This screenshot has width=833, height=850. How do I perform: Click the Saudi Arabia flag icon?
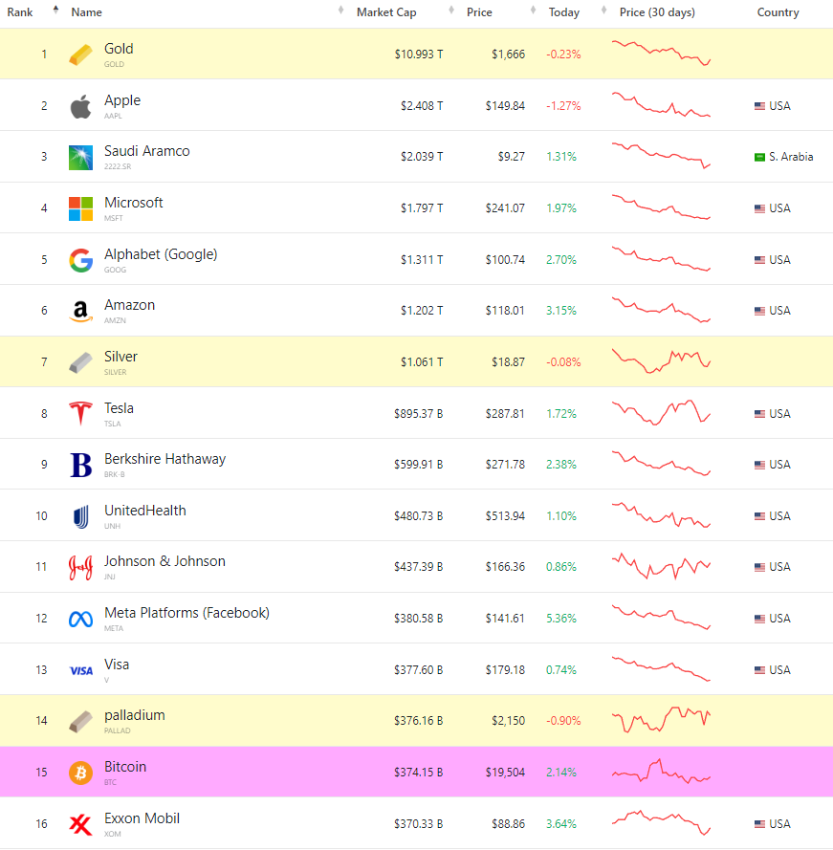coord(759,157)
